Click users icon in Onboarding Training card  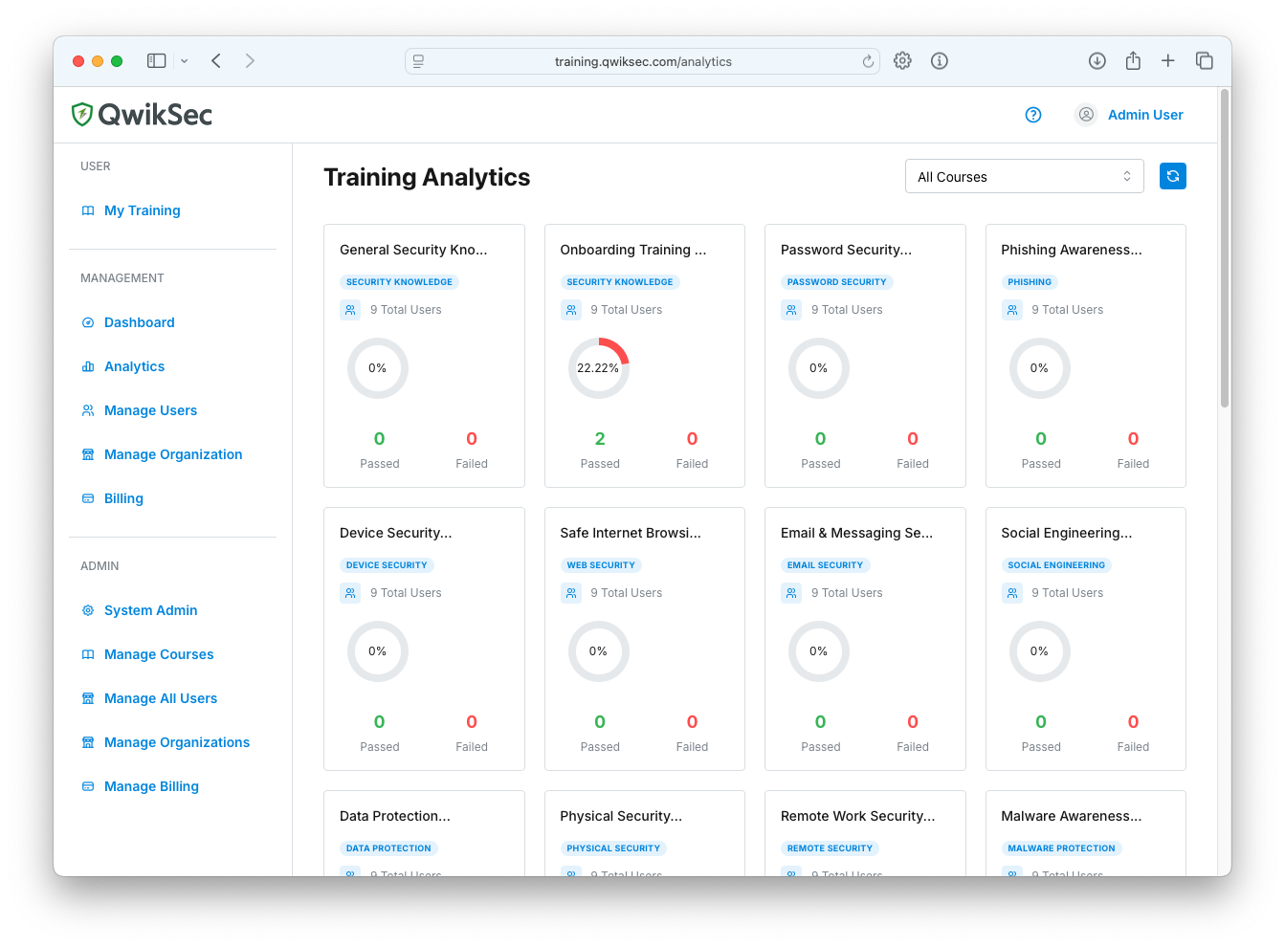pos(571,310)
